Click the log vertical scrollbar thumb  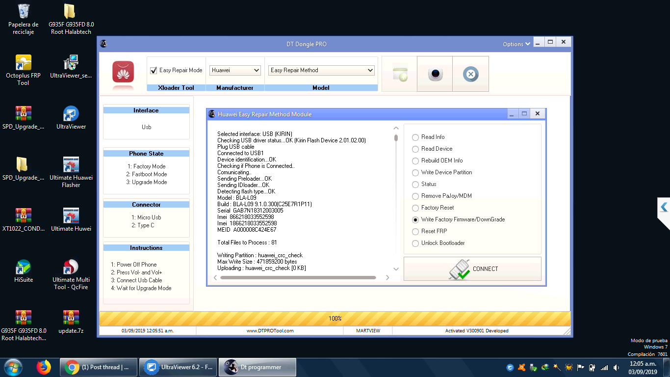pos(396,138)
